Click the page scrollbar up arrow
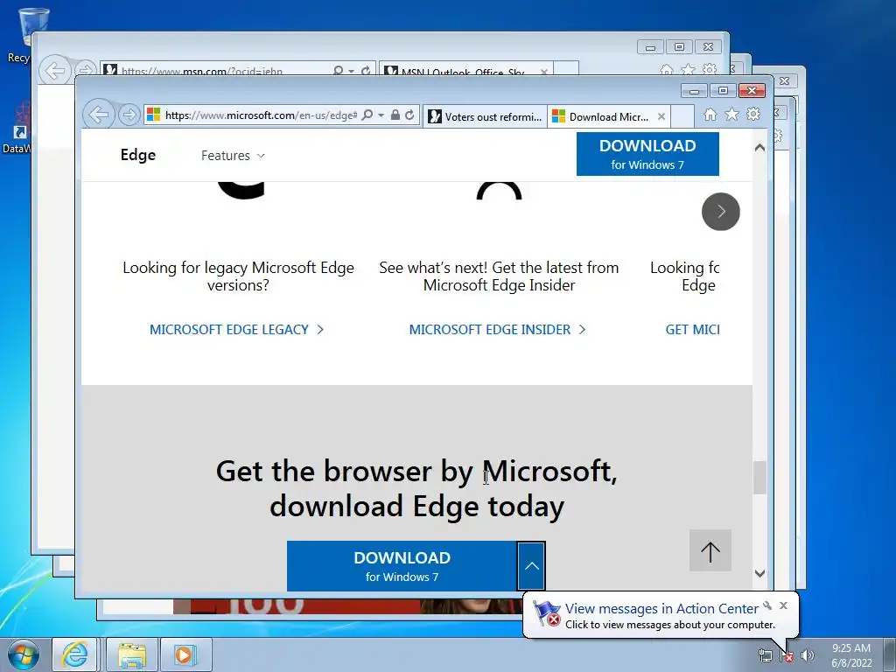This screenshot has height=672, width=896. click(759, 147)
